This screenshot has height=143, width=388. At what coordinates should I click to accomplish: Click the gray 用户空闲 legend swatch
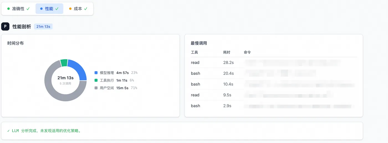(96, 88)
